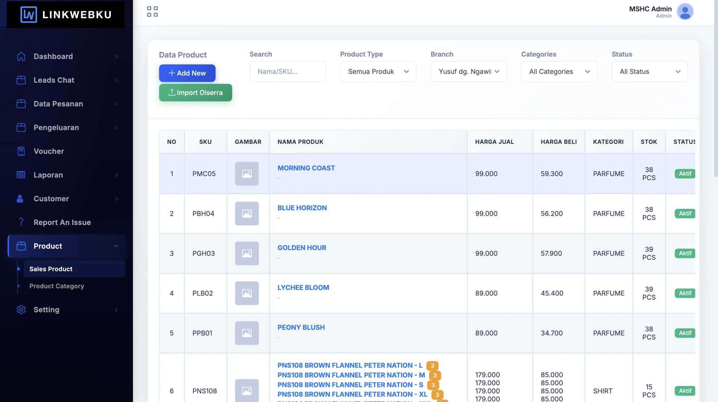Expand the Customer menu chevron
Viewport: 718px width, 402px height.
(116, 199)
